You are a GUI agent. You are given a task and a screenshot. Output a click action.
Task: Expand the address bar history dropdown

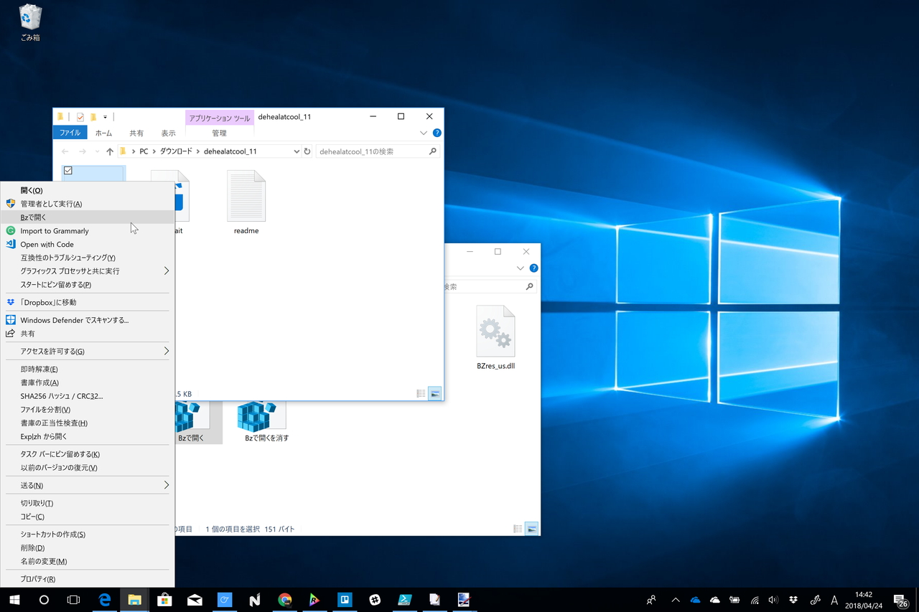coord(297,151)
